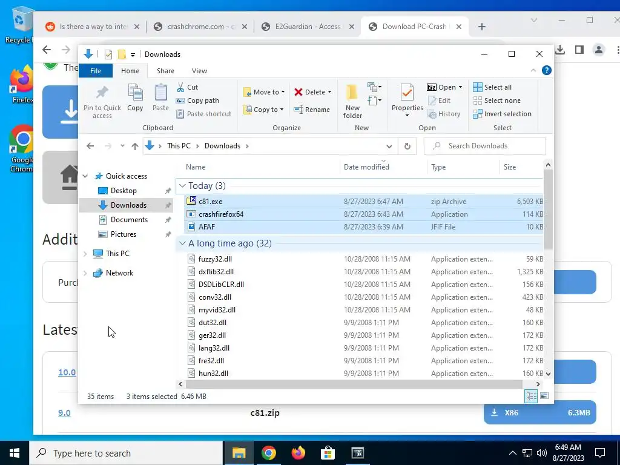Click the 9.0 version link in Chrome
The image size is (620, 465).
pyautogui.click(x=64, y=413)
